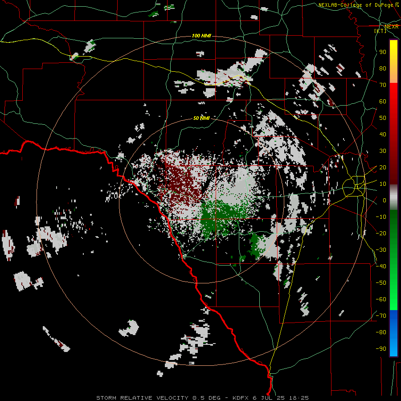
Task: Click the "20" scale label
Action: coord(383,167)
